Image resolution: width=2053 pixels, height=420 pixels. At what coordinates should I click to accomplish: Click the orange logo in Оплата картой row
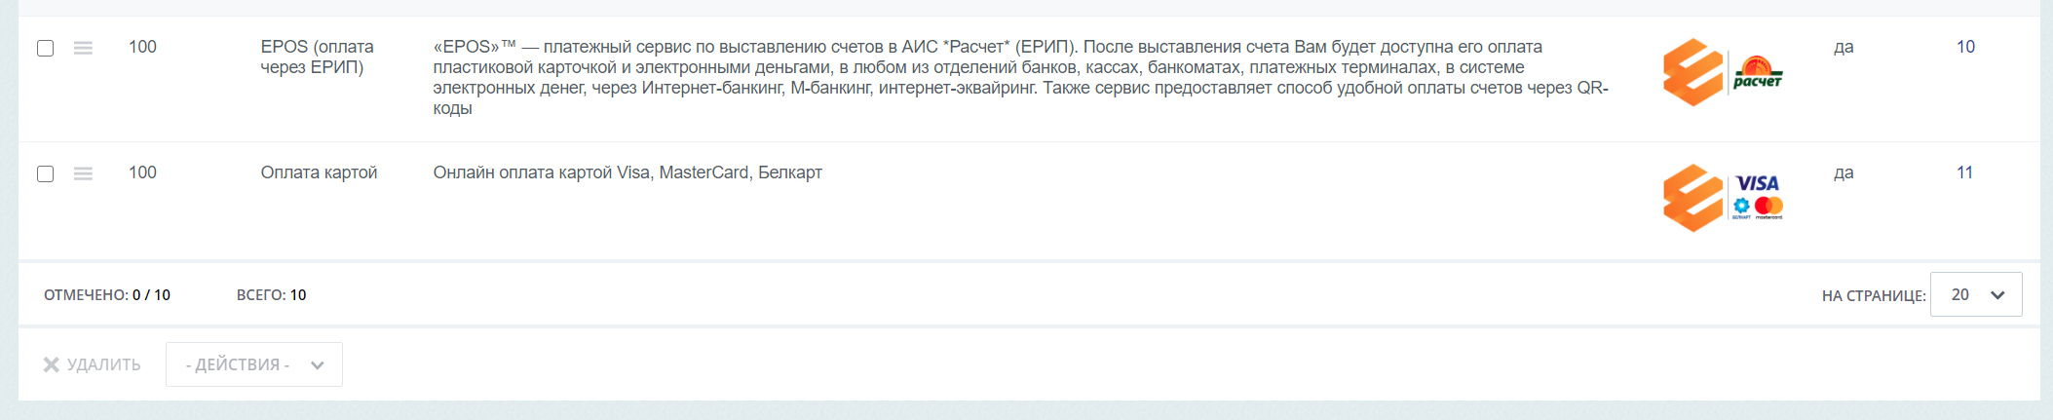click(1693, 198)
